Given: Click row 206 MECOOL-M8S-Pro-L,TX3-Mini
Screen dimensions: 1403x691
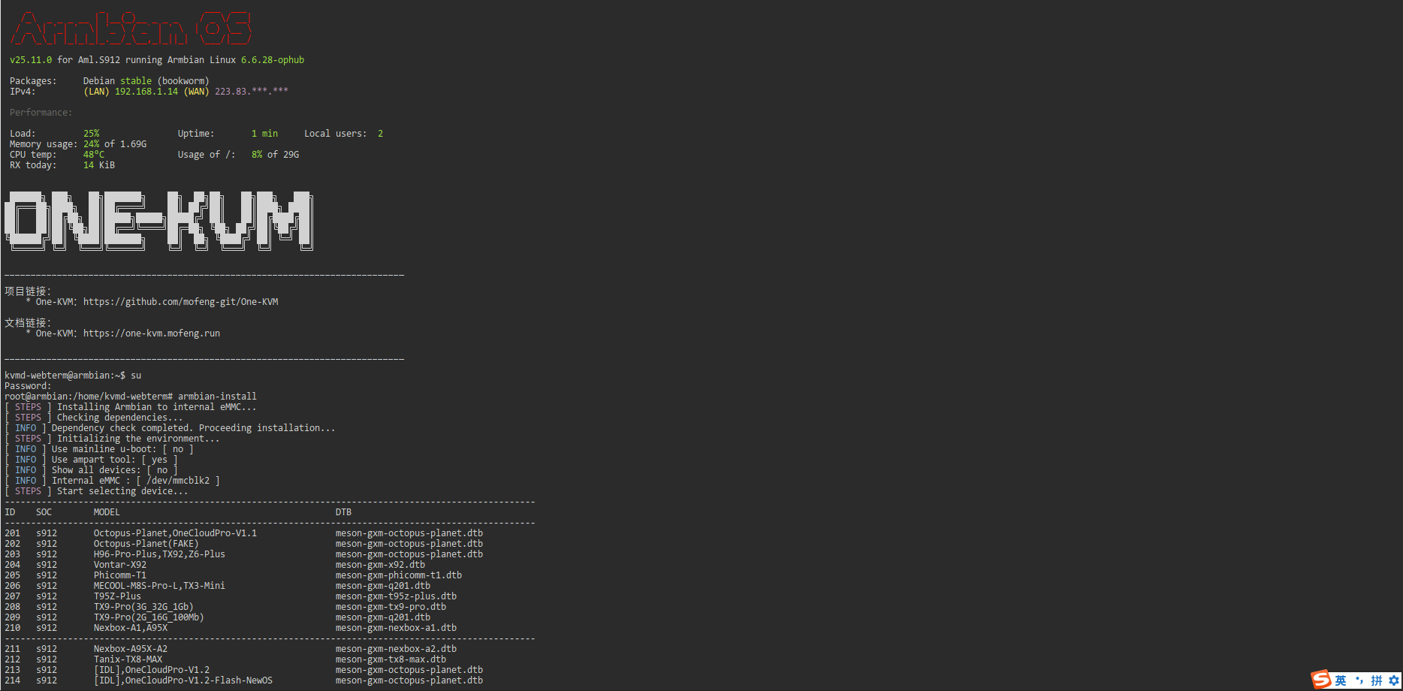Looking at the screenshot, I should coord(218,586).
